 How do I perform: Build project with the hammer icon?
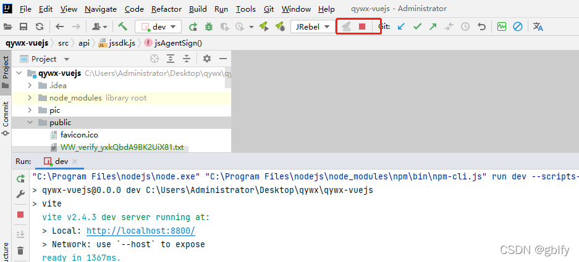pos(122,27)
